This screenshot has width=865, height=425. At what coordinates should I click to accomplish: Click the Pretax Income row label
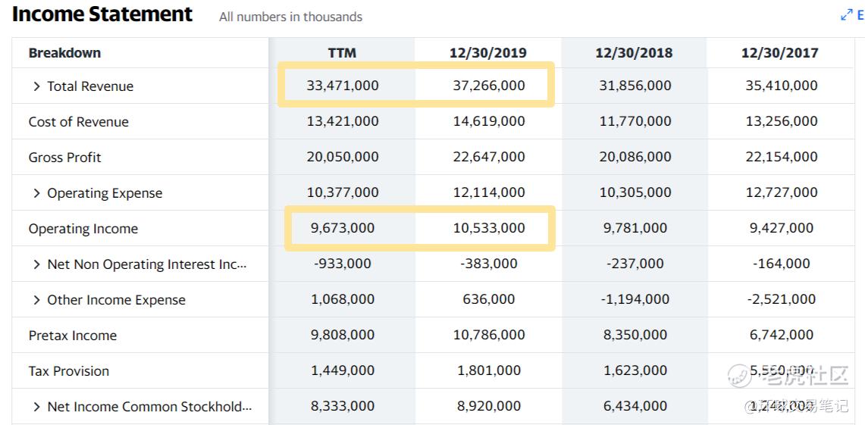pyautogui.click(x=73, y=336)
